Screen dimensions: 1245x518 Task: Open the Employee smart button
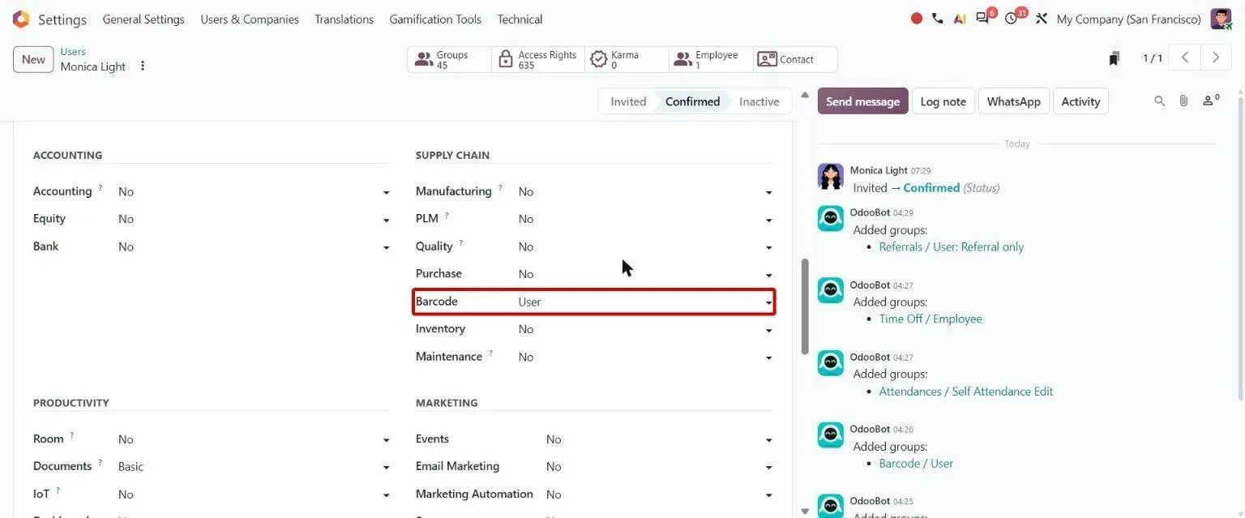(x=711, y=59)
